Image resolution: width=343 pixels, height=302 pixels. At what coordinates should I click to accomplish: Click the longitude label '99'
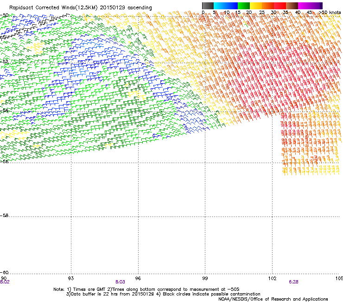(x=205, y=278)
